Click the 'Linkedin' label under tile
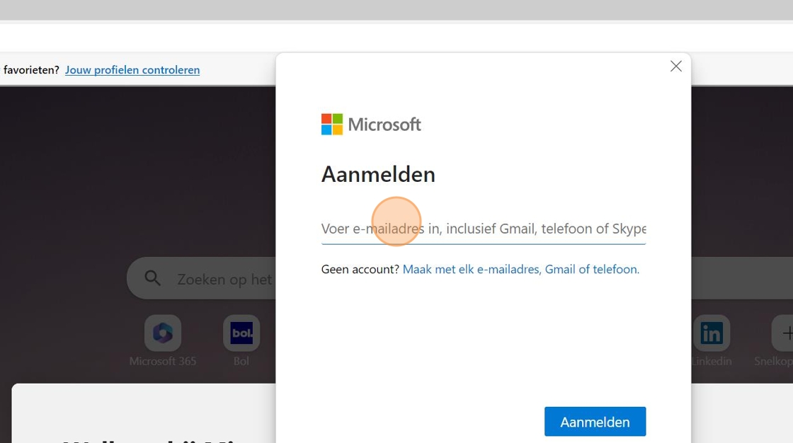793x443 pixels. click(711, 361)
